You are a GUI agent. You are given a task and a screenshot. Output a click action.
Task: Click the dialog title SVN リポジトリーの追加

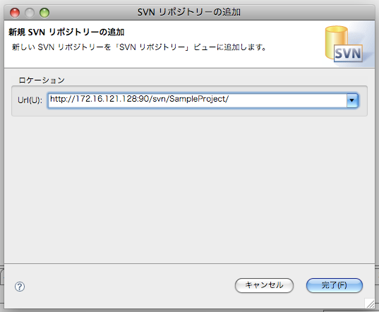click(x=189, y=12)
